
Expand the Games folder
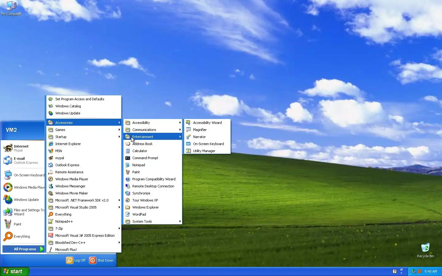[x=84, y=130]
